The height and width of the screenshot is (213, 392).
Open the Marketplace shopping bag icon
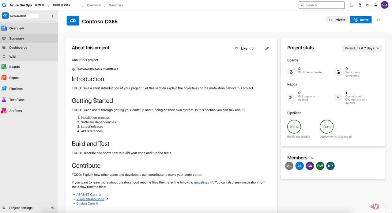click(x=360, y=5)
